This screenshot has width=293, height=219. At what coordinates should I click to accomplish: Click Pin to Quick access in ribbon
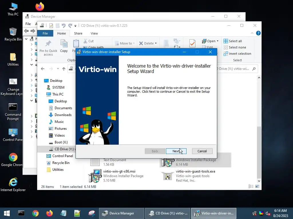pos(48,48)
